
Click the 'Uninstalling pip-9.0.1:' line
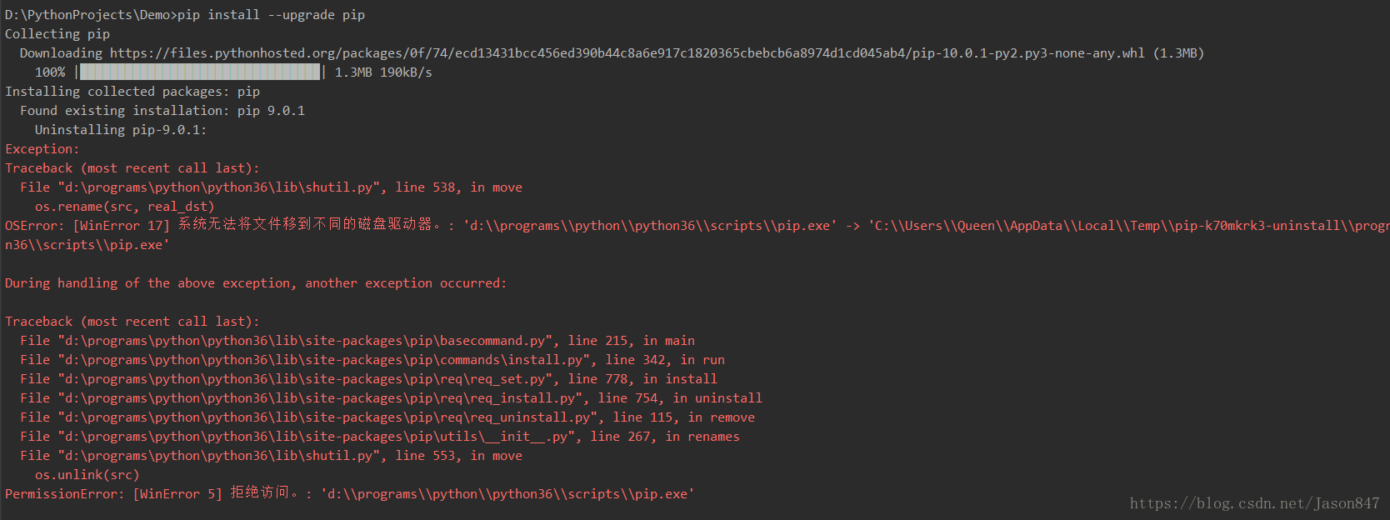tap(120, 130)
